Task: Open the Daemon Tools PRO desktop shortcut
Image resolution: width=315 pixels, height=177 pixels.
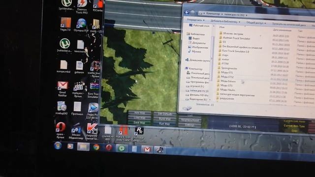Action: (82, 7)
